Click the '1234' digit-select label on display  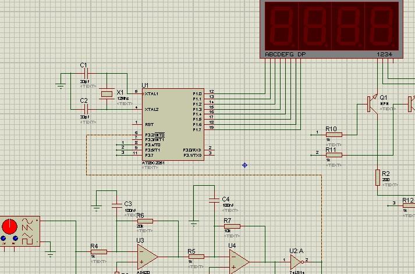tap(385, 55)
